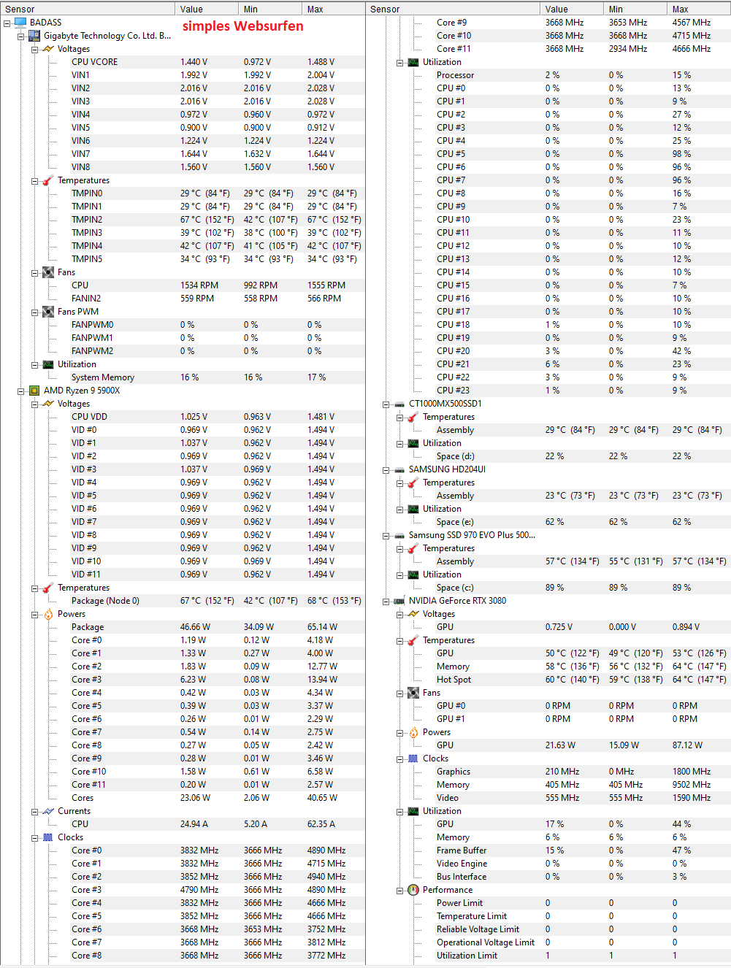
Task: Click Voltages icon above CPU VDD row
Action: point(48,404)
